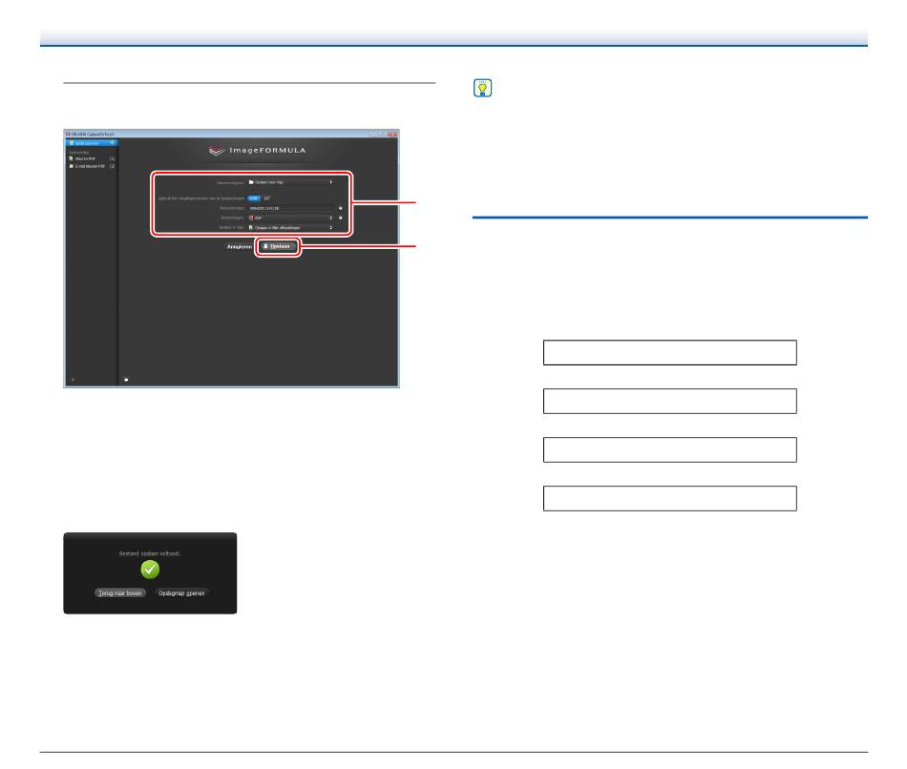Click the lightbulb hint icon

(x=482, y=88)
